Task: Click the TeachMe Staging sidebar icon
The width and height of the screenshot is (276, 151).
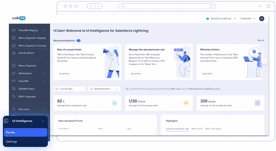Action: [13, 30]
